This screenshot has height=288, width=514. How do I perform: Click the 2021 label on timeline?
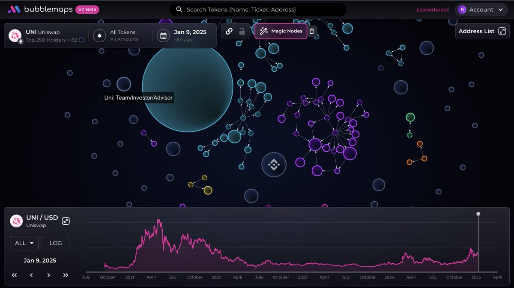point(130,277)
